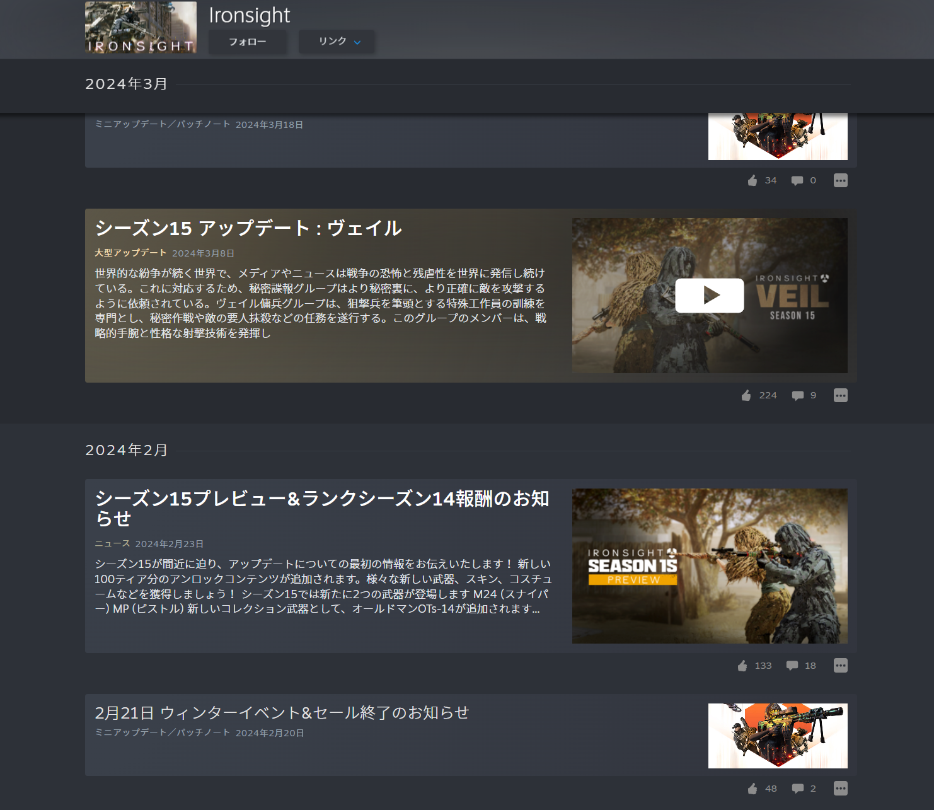Play the VEIL Season 15 video

pyautogui.click(x=710, y=296)
